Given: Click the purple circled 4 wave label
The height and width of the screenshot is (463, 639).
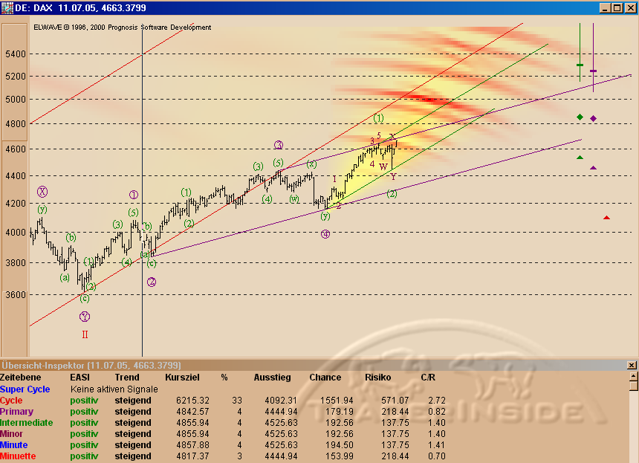Looking at the screenshot, I should pyautogui.click(x=325, y=234).
